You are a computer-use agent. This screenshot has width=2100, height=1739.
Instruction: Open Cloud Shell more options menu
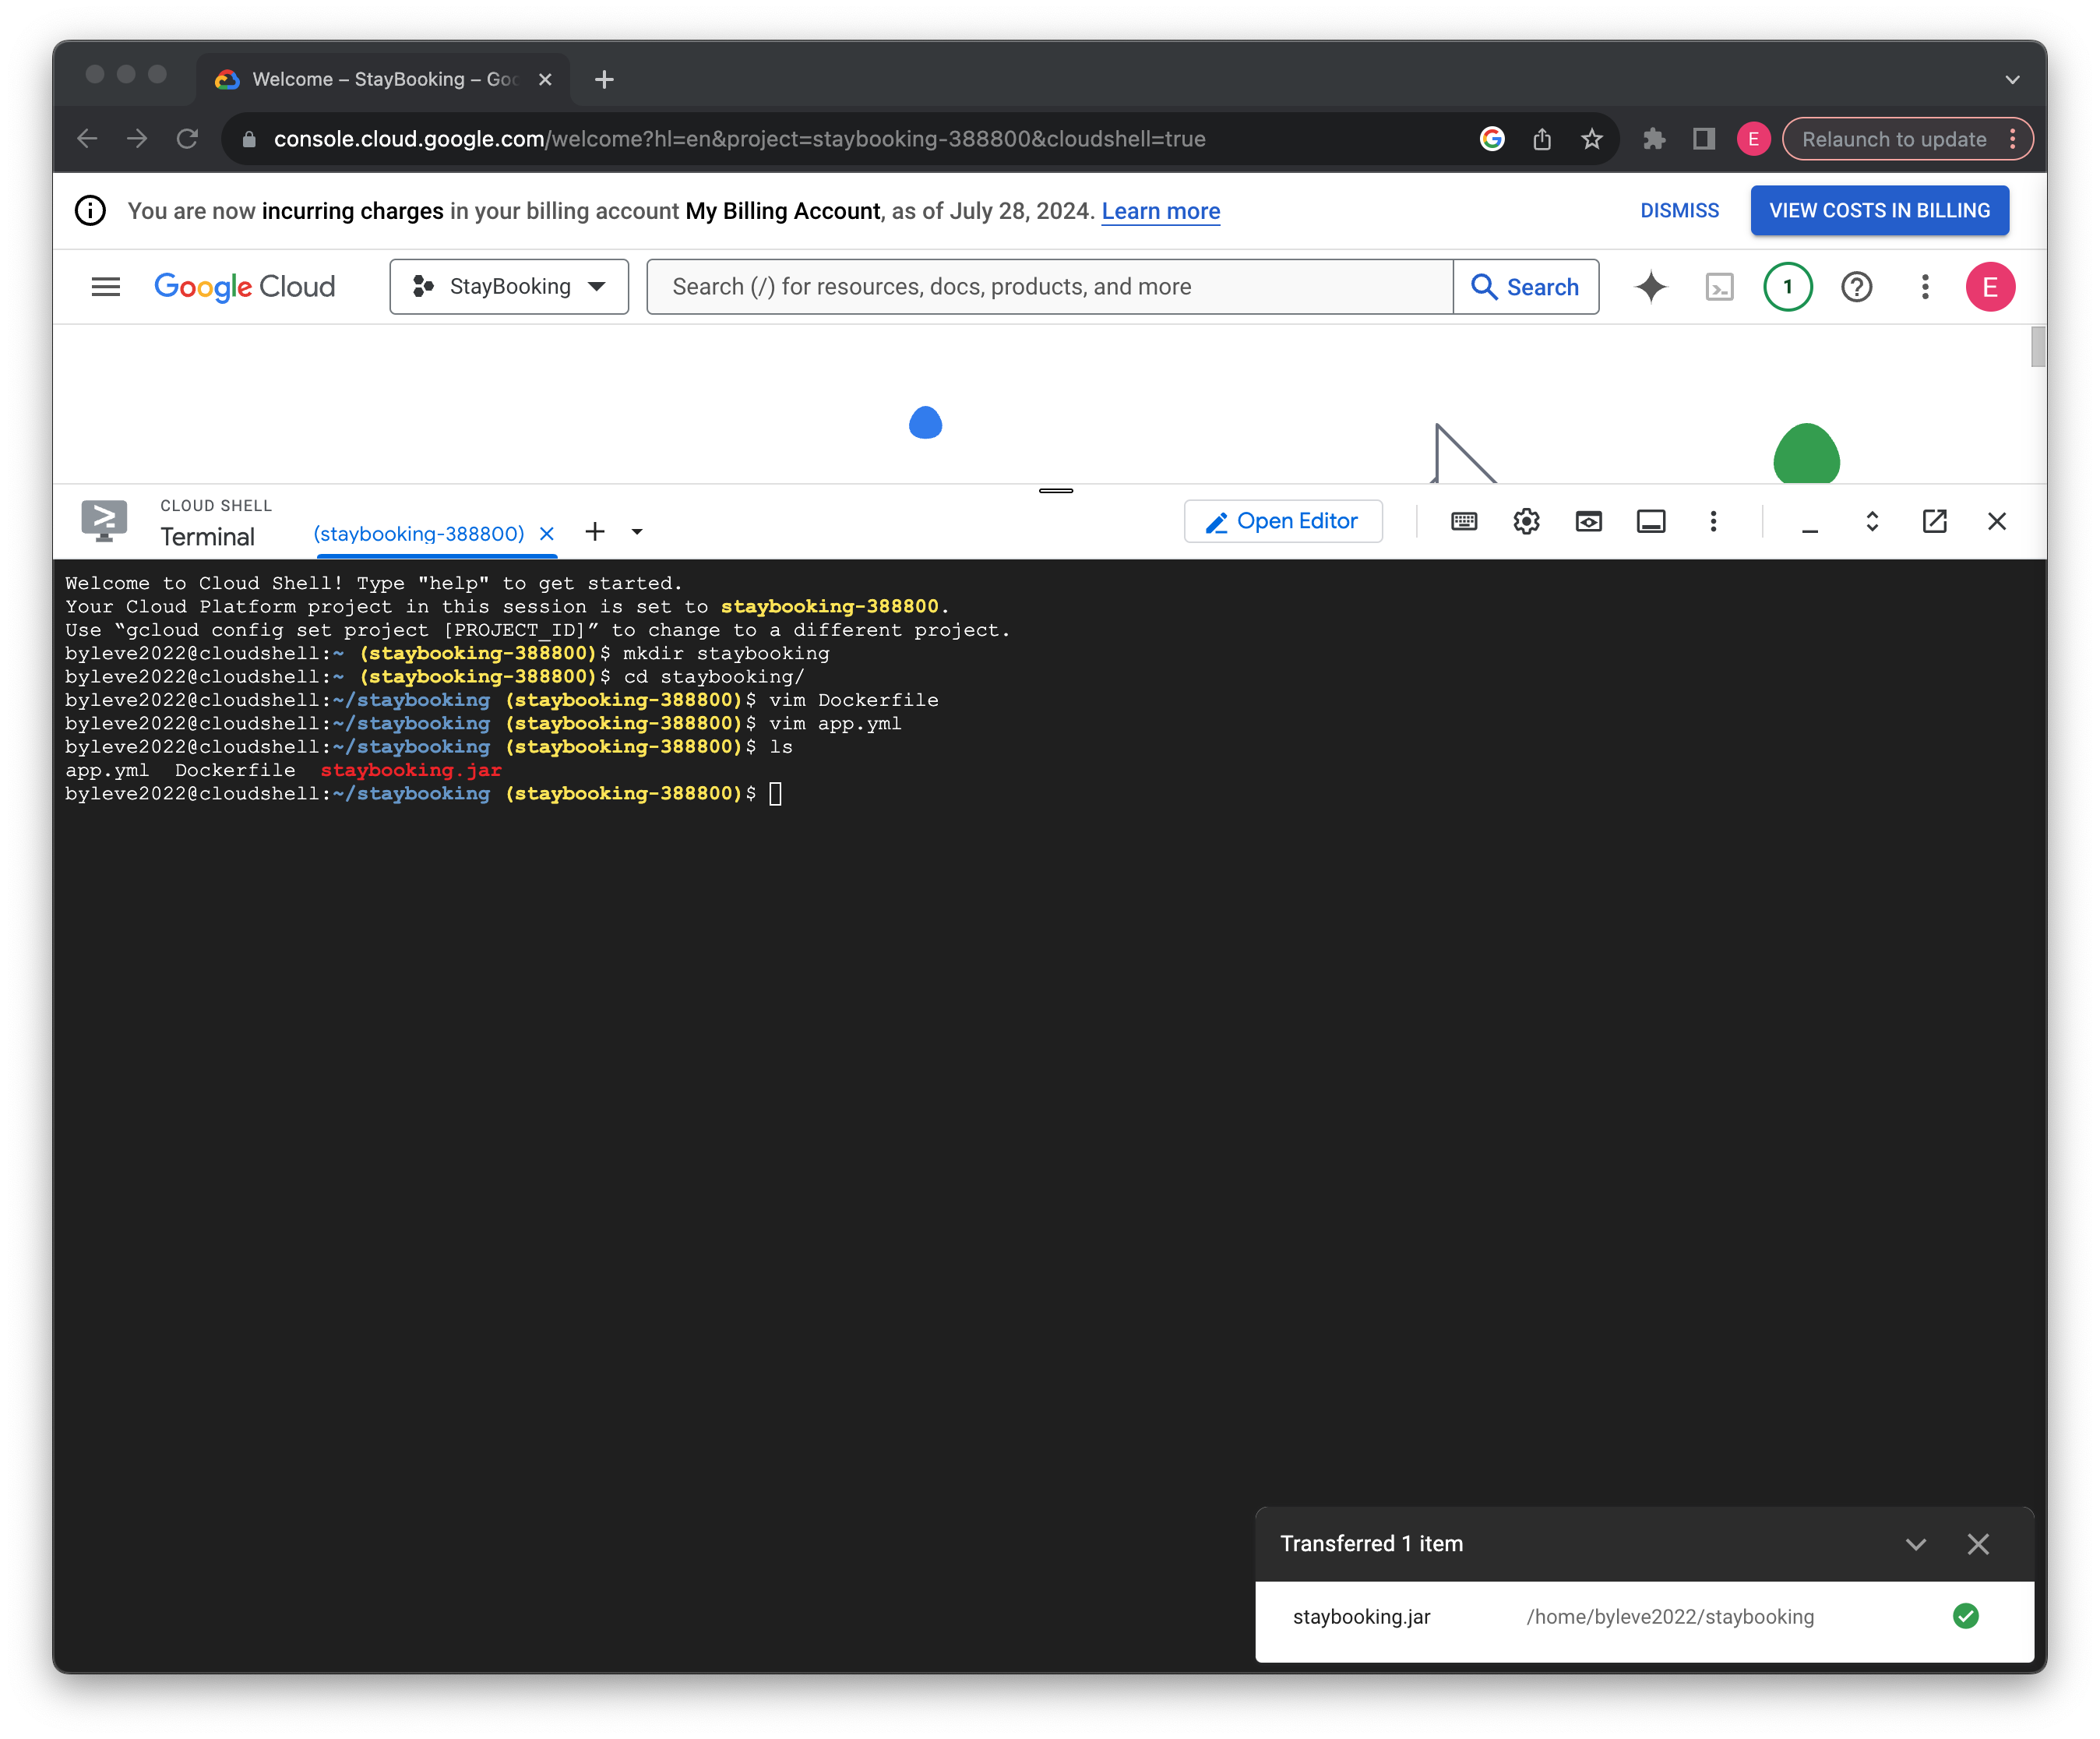click(1713, 521)
